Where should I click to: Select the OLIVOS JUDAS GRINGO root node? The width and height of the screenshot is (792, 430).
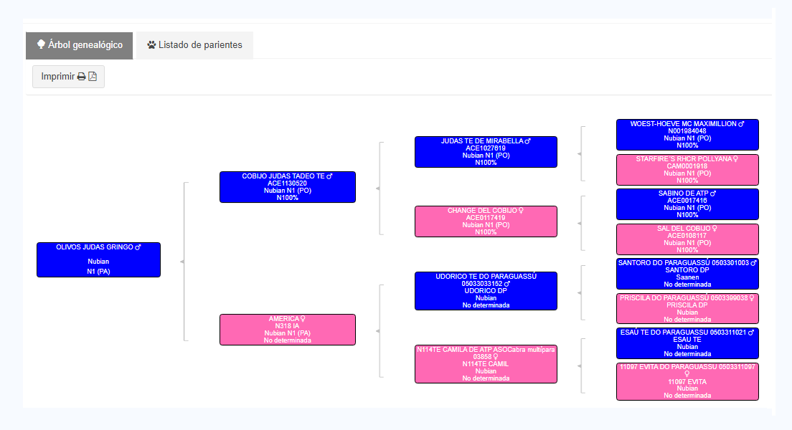[98, 259]
